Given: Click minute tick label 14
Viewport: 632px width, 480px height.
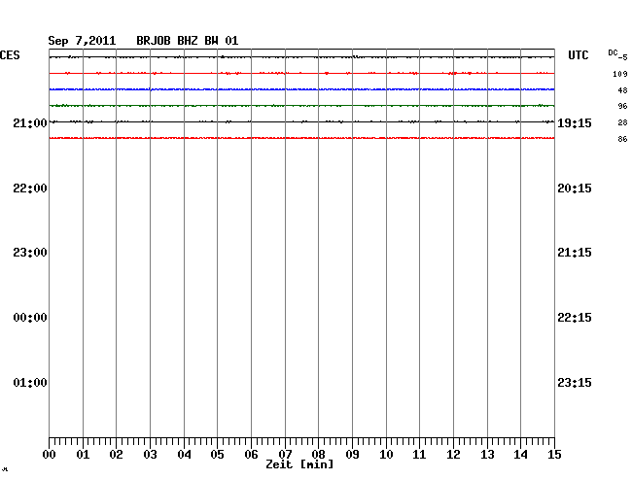Looking at the screenshot, I should point(520,455).
